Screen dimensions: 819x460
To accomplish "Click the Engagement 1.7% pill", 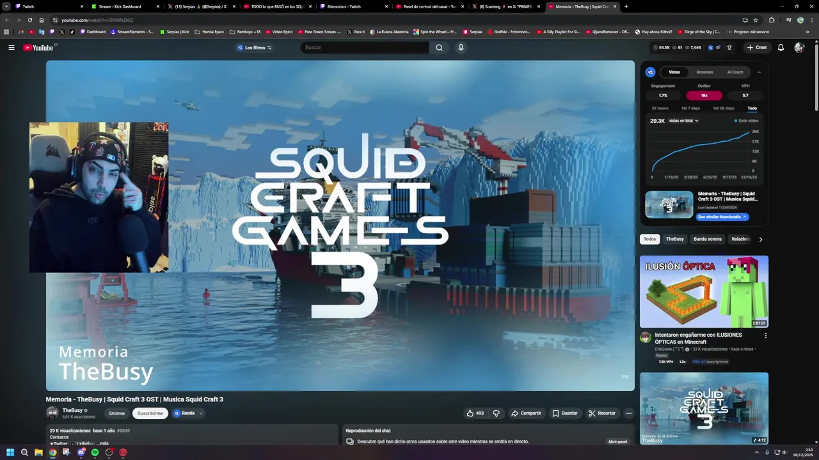I will 663,95.
